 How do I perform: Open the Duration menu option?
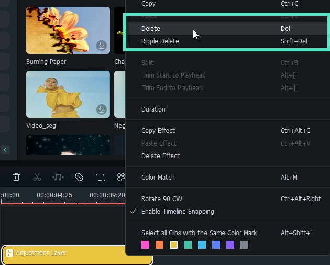[x=228, y=109]
